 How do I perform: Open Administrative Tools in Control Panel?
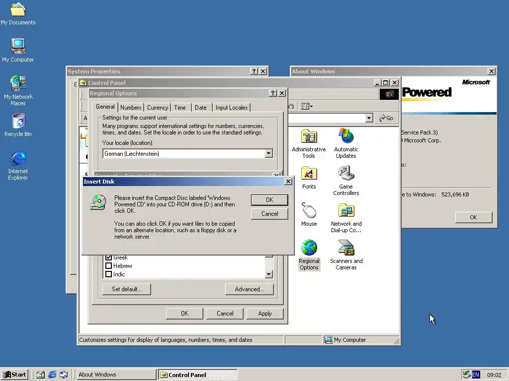click(x=309, y=143)
